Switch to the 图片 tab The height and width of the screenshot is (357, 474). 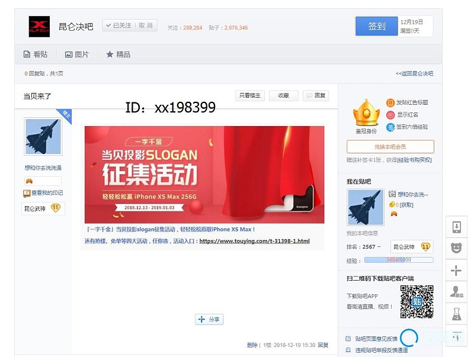pos(77,54)
